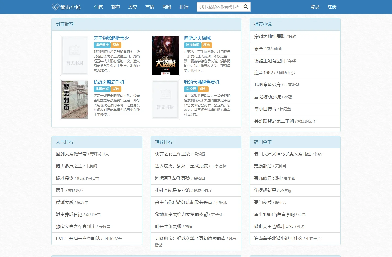Open the 排行 navigation menu
This screenshot has height=257, width=392.
click(x=184, y=7)
